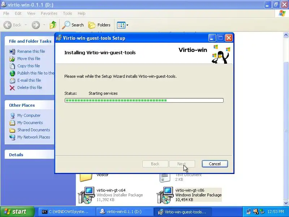Viewport: 289px width, 217px height.
Task: Click the Publish this file globe icon
Action: 12,73
